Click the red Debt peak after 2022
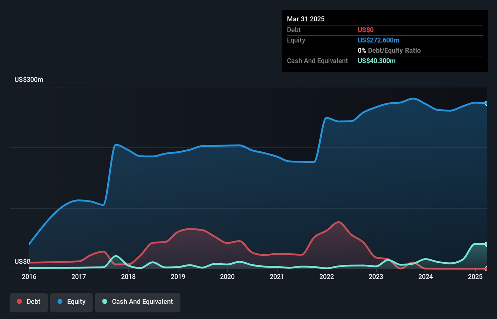The image size is (497, 319). tap(338, 222)
